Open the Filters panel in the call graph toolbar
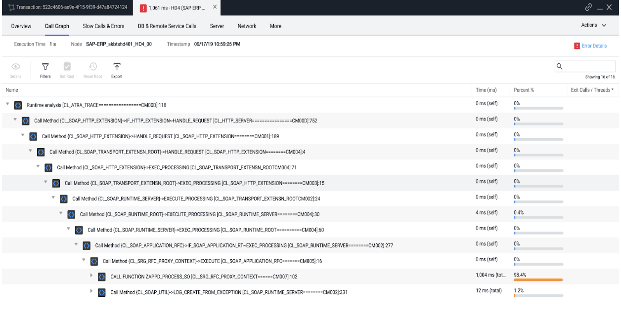 tap(45, 67)
